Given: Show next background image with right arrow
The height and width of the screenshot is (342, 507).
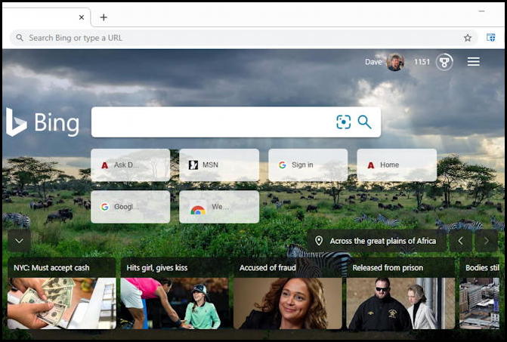Looking at the screenshot, I should 487,241.
